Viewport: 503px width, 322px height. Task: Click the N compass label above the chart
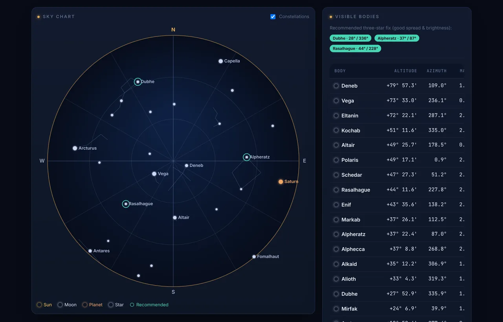point(173,30)
